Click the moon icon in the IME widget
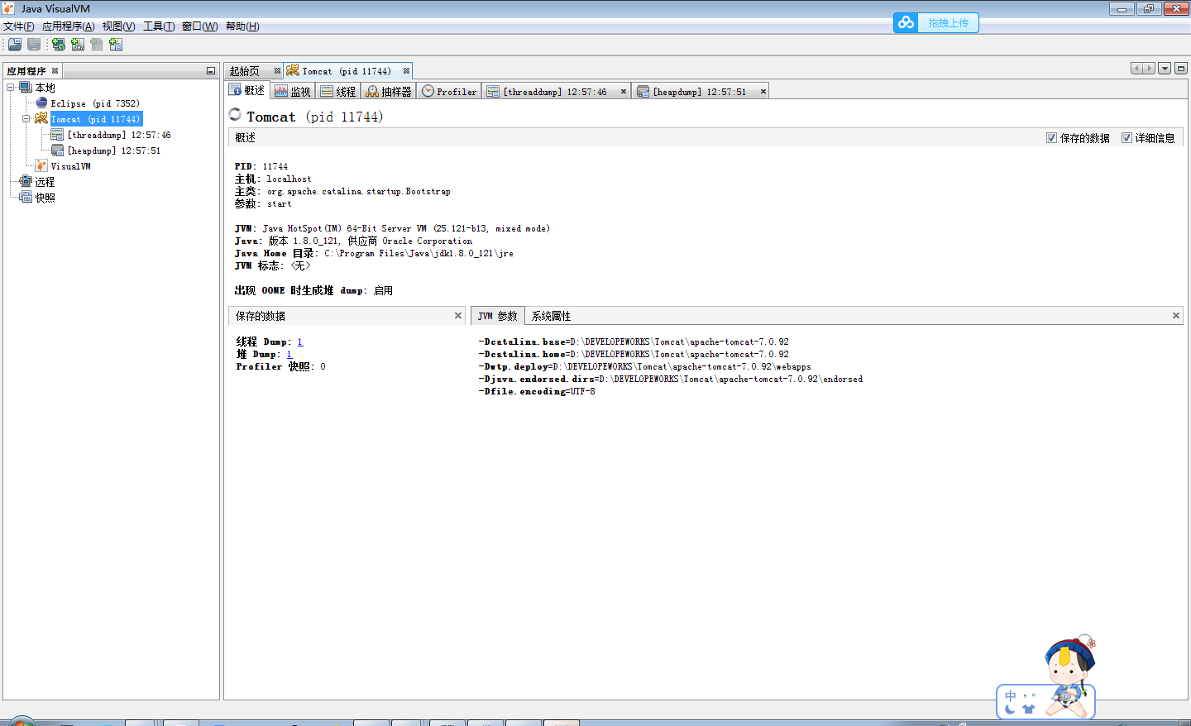 coord(1010,709)
